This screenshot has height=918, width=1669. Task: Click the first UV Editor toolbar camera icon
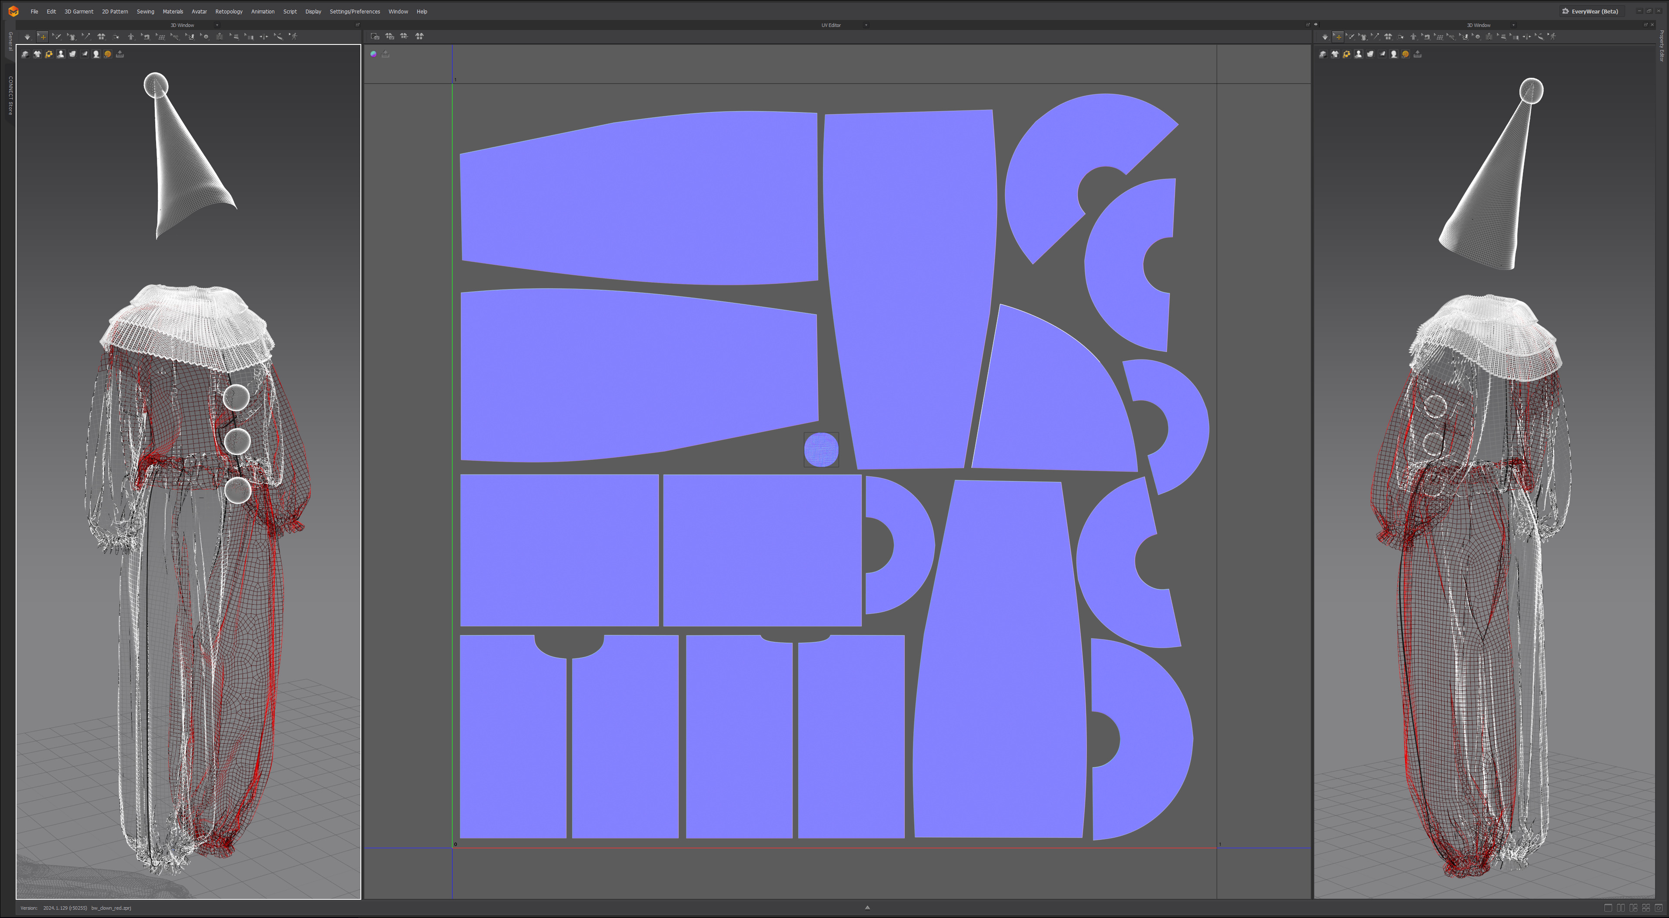point(374,36)
